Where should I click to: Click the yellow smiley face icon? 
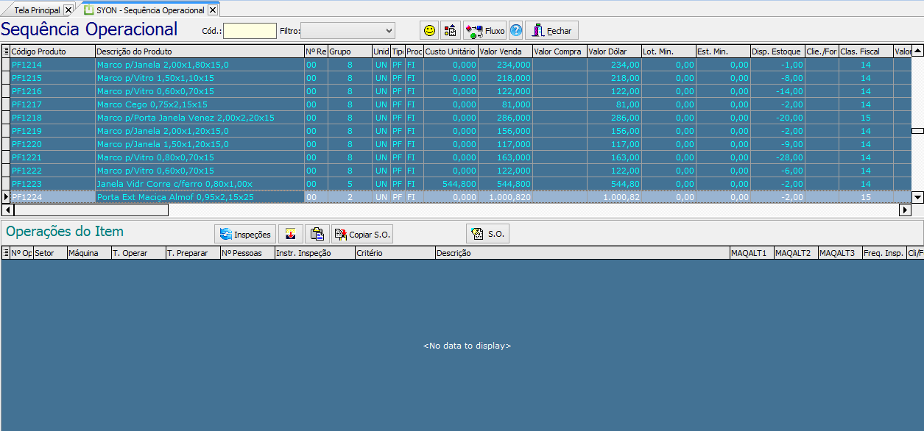[x=429, y=30]
